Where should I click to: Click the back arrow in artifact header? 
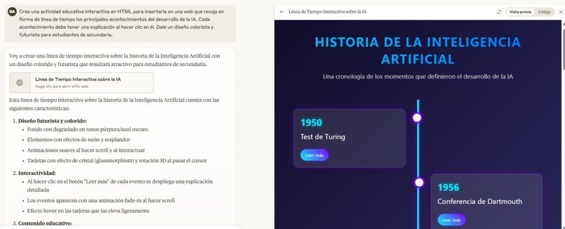coord(282,12)
